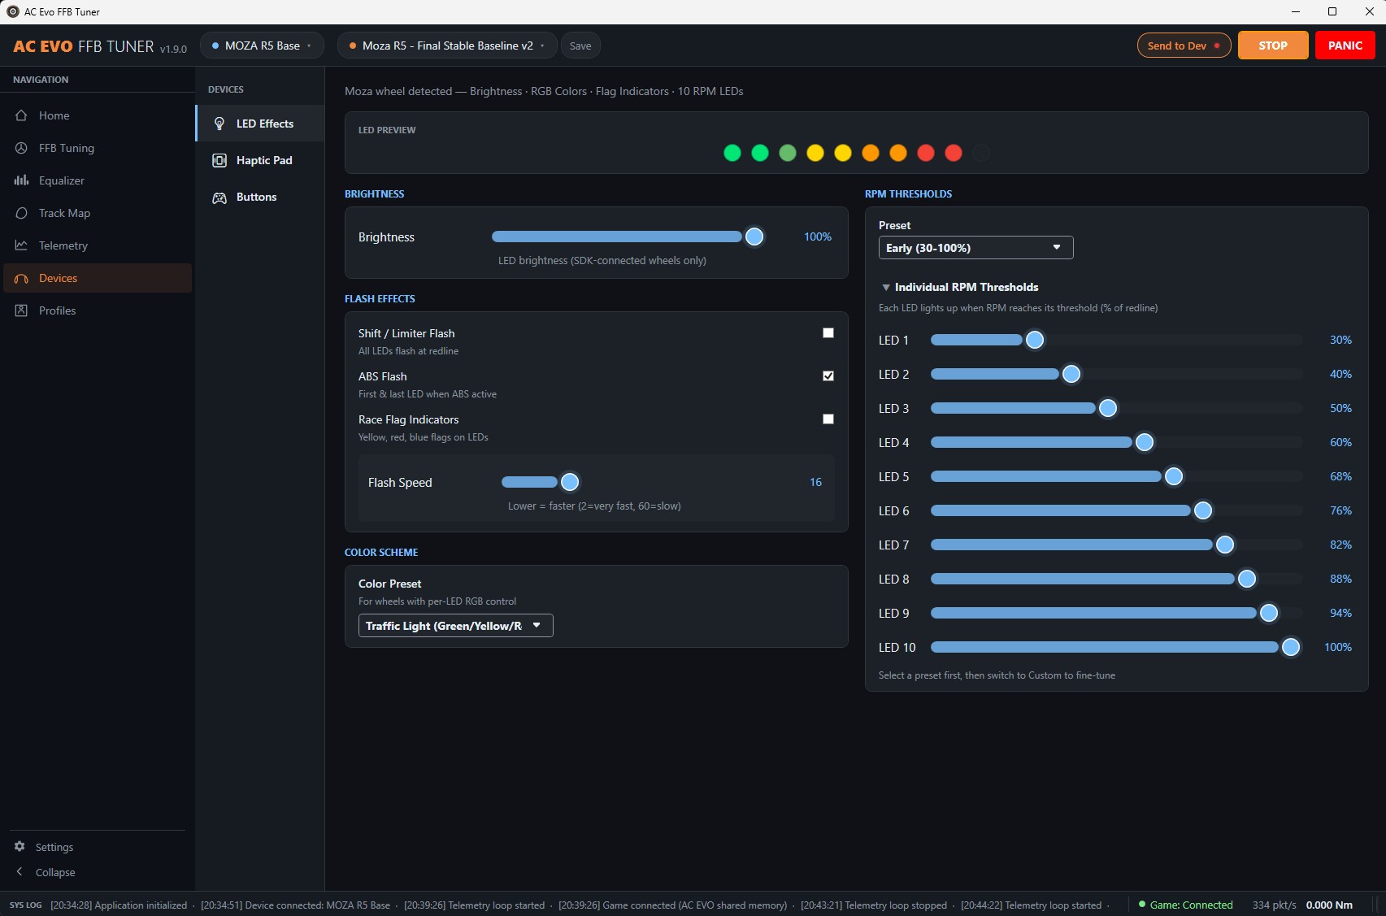
Task: Click the Brightness 100% value
Action: coord(818,237)
